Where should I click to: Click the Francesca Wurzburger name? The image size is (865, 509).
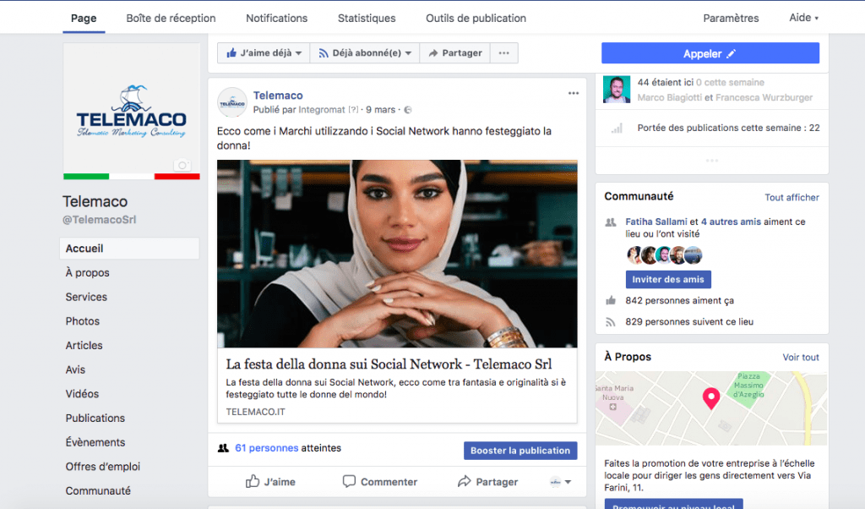coord(764,98)
